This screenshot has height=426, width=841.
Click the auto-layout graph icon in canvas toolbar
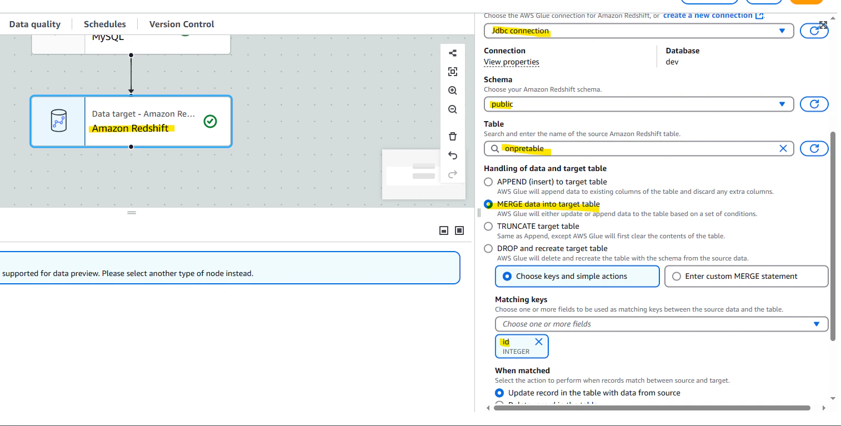pyautogui.click(x=453, y=53)
